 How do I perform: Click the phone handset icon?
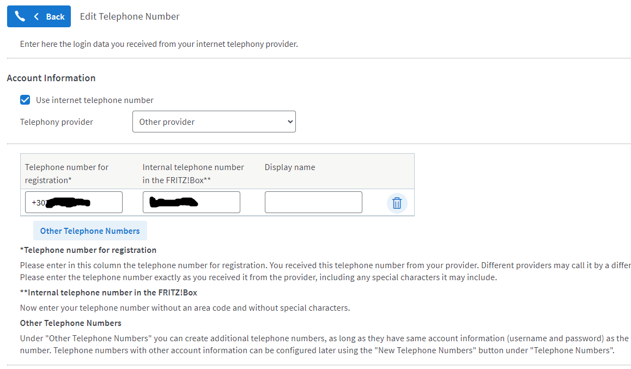20,16
